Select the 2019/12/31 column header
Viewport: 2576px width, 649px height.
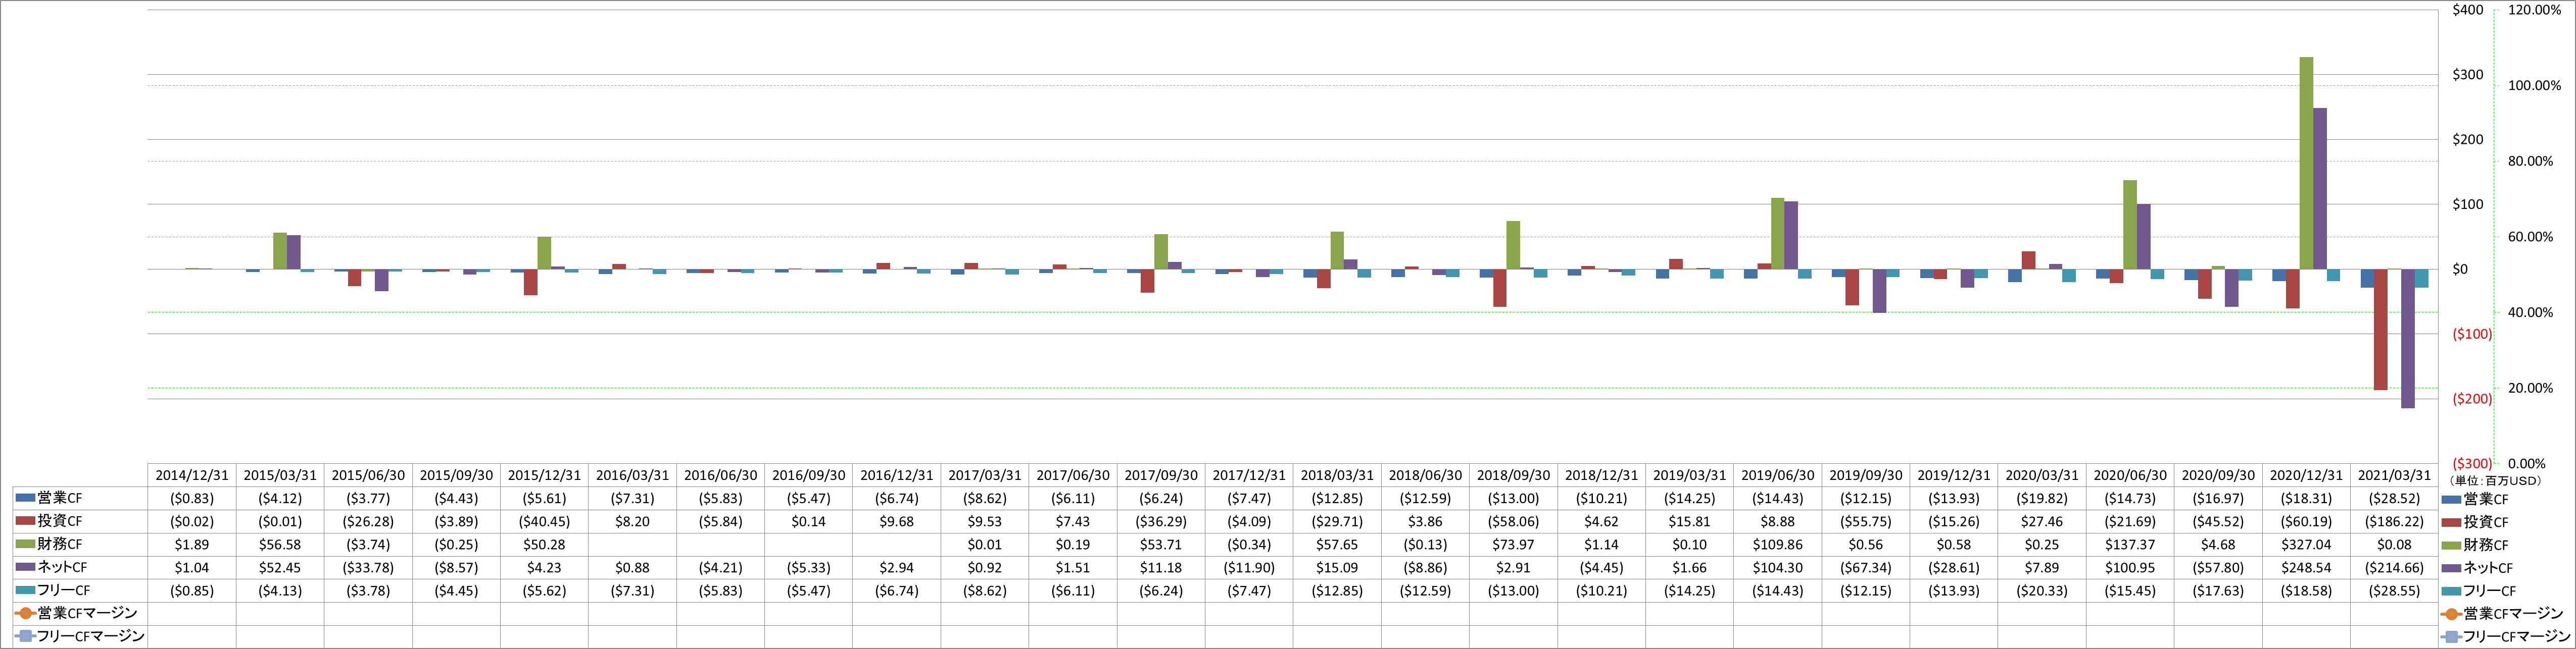pyautogui.click(x=1954, y=475)
